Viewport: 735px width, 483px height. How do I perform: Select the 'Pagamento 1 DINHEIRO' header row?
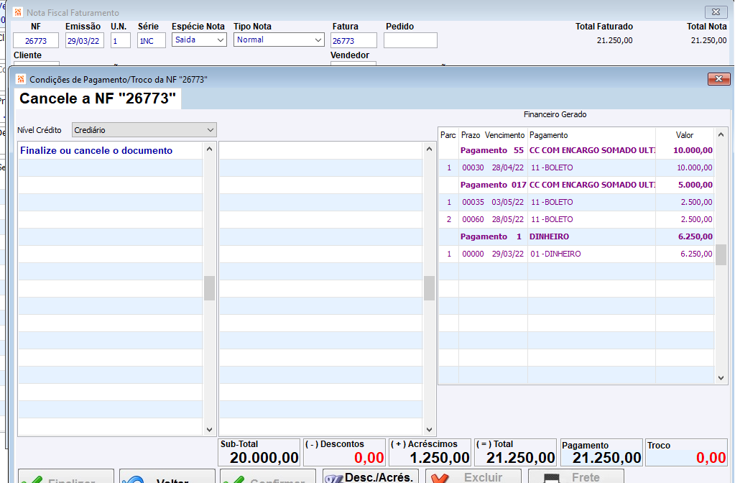[576, 236]
